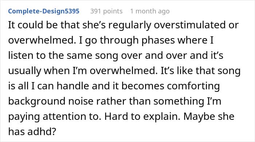Screen dimensions: 255x142
Task: Click the line starting 'usually when I'm'
Action: pyautogui.click(x=125, y=71)
